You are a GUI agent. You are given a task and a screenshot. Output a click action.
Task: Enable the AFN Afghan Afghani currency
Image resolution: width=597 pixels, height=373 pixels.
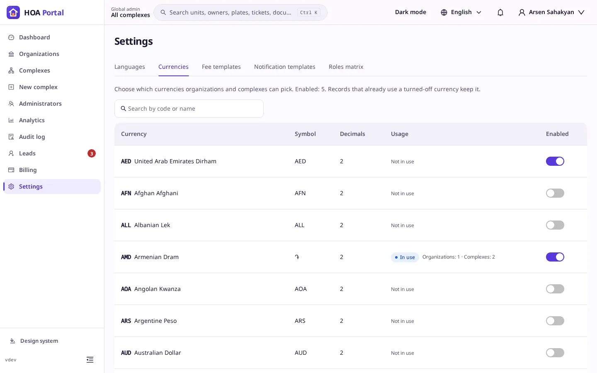555,193
